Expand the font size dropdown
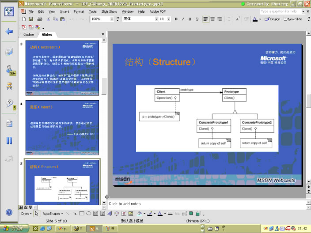The width and height of the screenshot is (311, 233). [168, 19]
